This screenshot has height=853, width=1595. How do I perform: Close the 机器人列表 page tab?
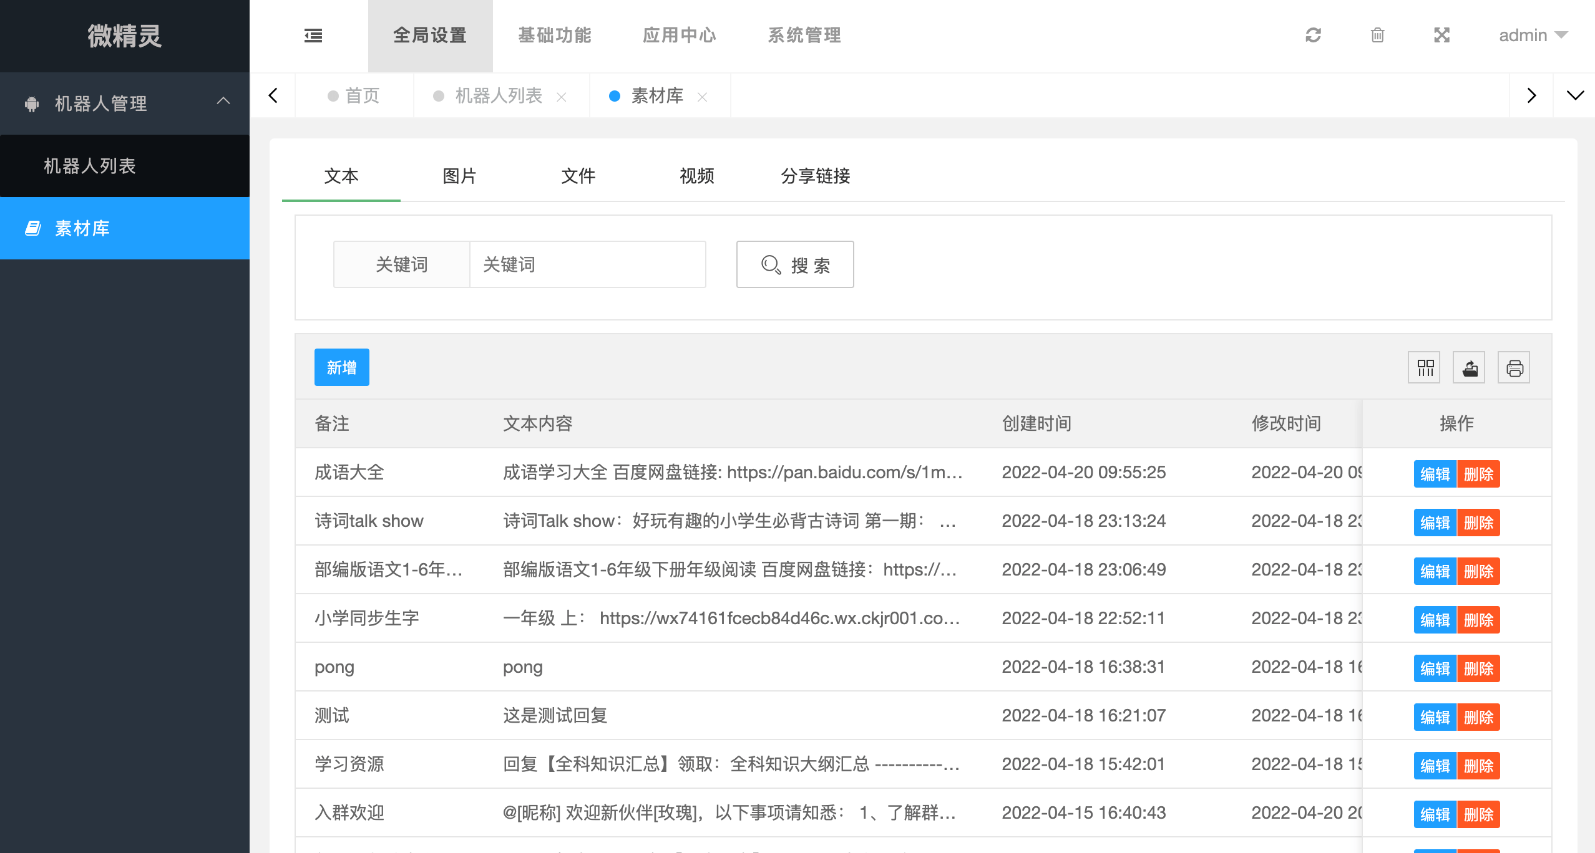tap(562, 97)
